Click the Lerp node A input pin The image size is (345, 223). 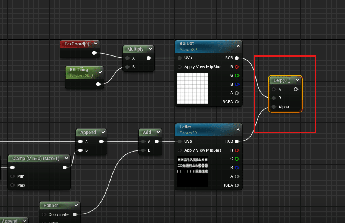coord(274,89)
